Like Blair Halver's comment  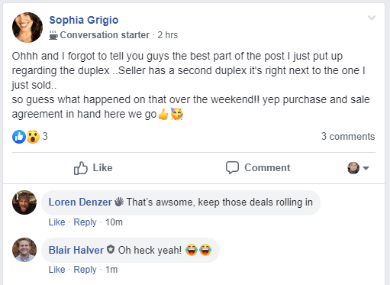tap(56, 270)
